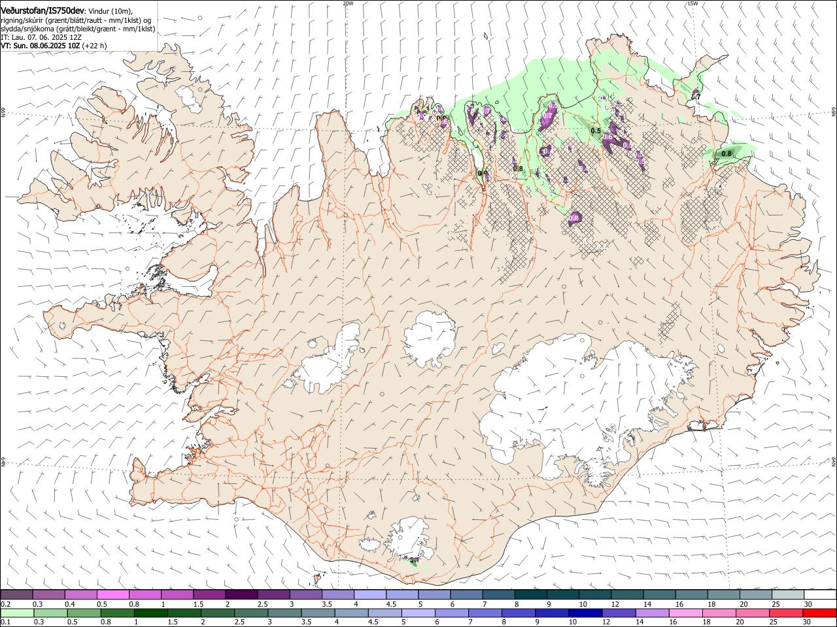Click the VT: Sun. 08.06.2025 10Z valid time
This screenshot has height=627, width=837.
point(54,46)
